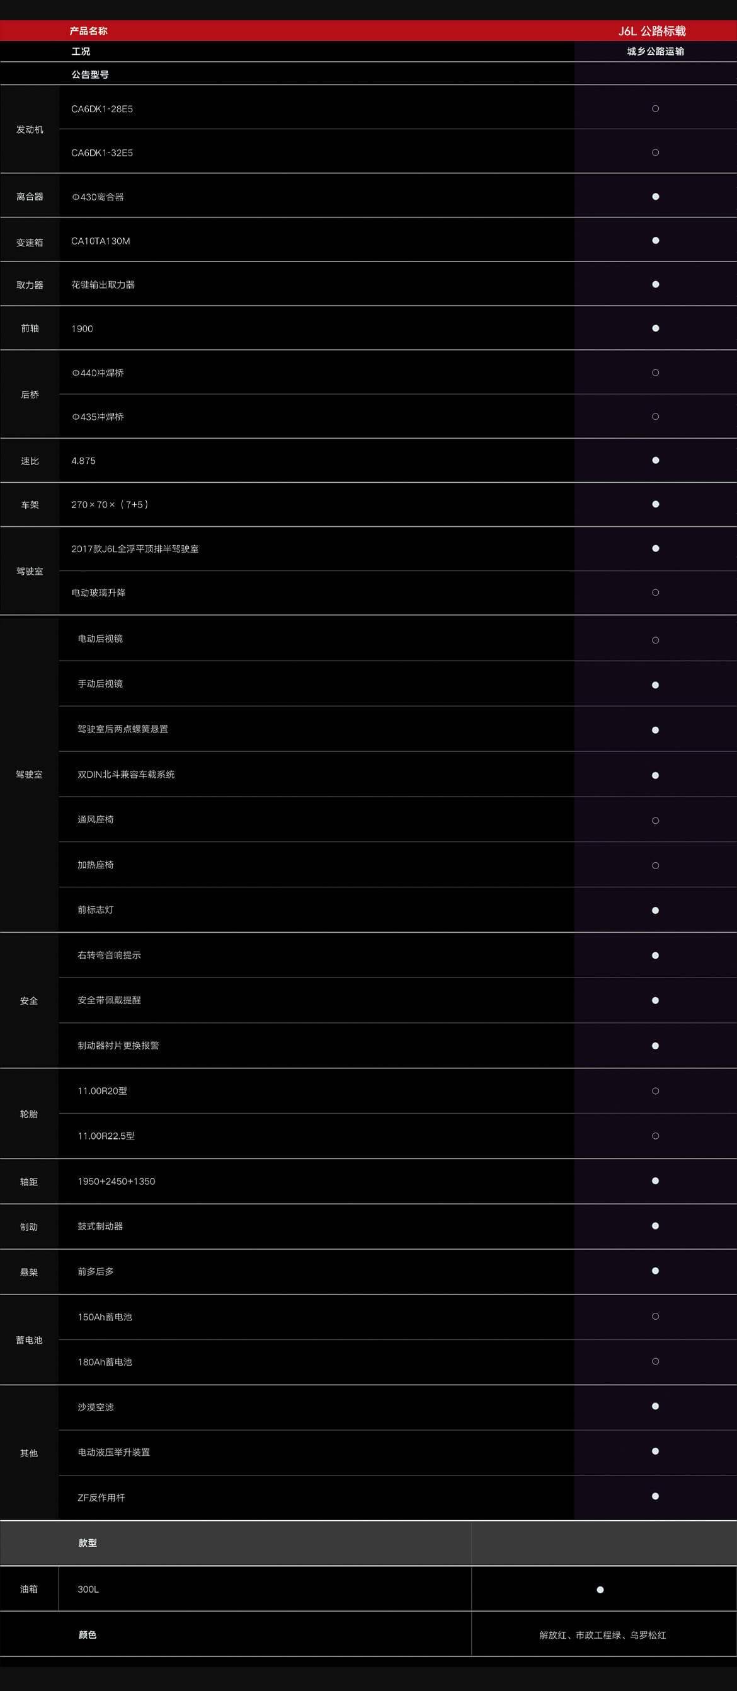Select the Φ440冲焊桥 hollow circle
The image size is (737, 1691).
[x=655, y=373]
